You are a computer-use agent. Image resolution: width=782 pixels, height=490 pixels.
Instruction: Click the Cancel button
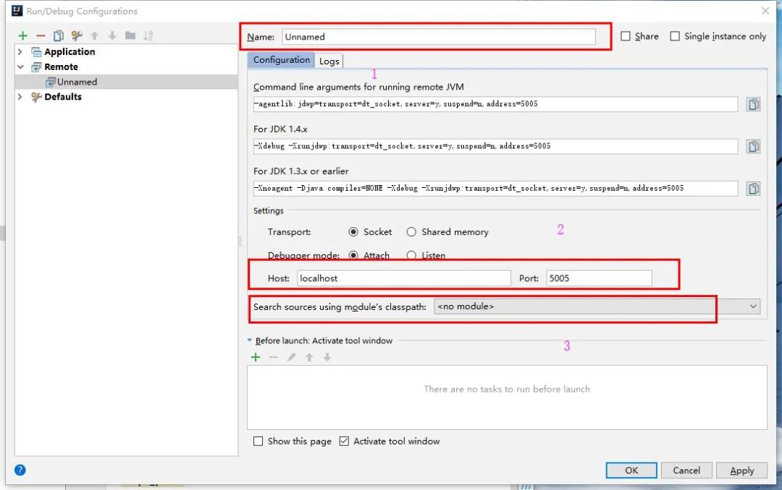[x=686, y=470]
